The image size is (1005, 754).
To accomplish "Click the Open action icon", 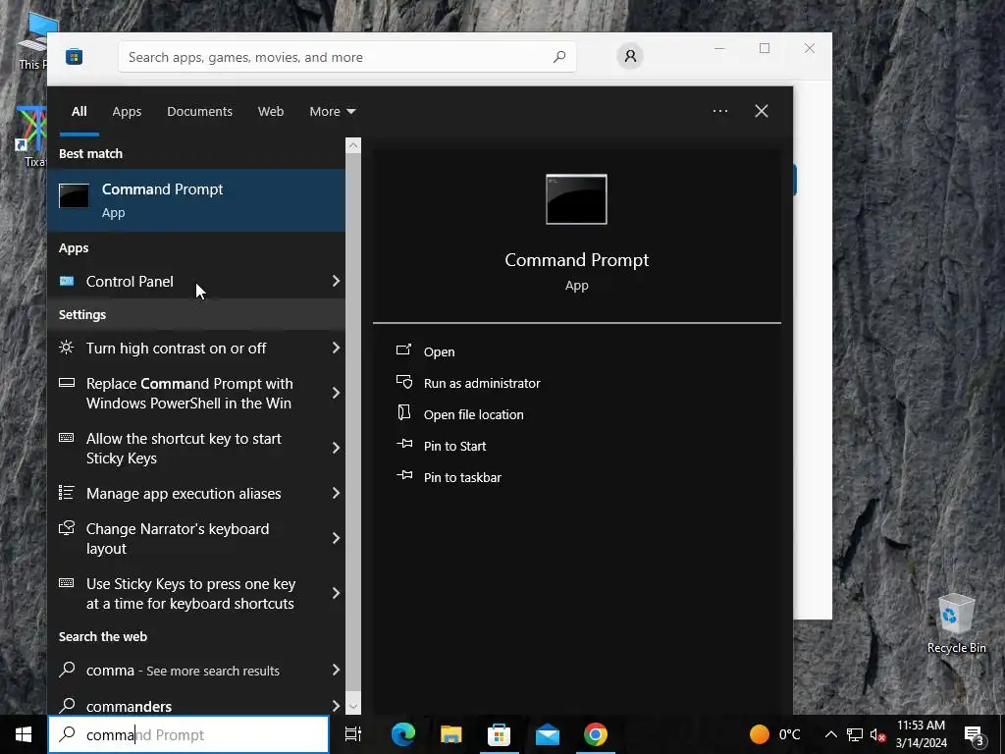I will pos(403,350).
